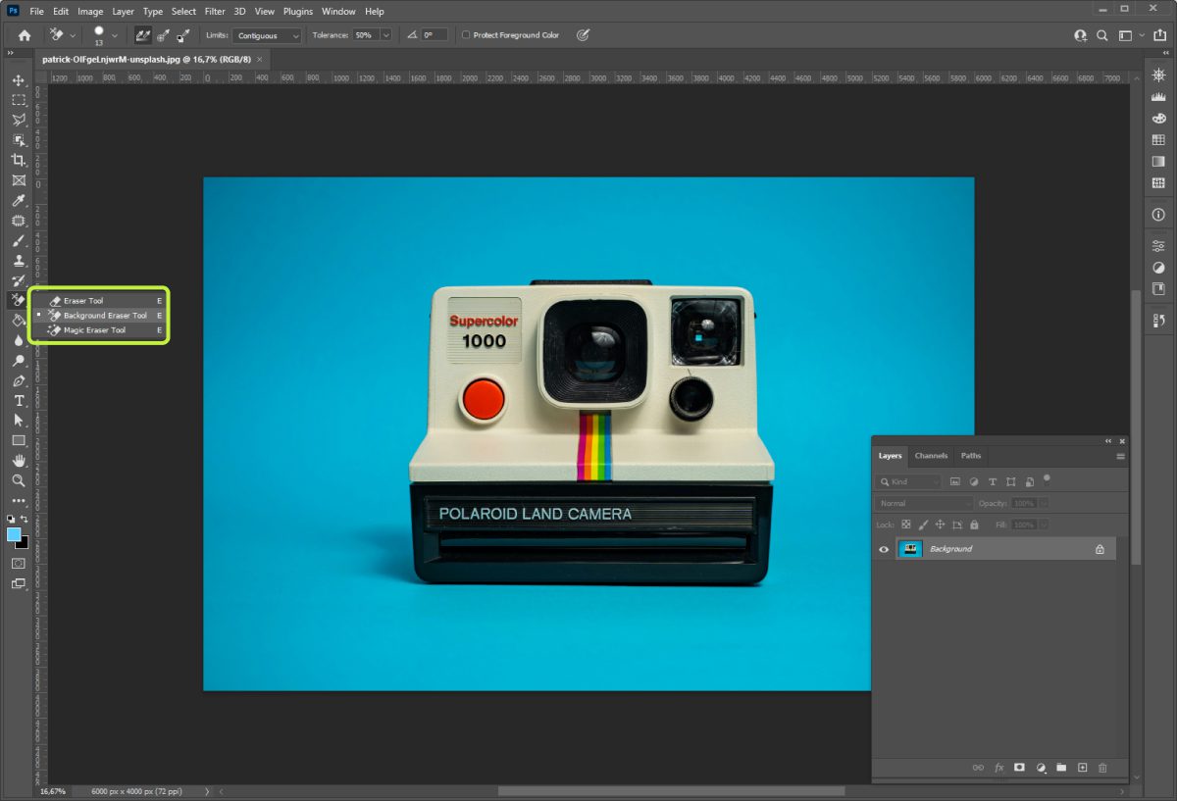Select the Eyedropper tool
Image resolution: width=1177 pixels, height=801 pixels.
(x=19, y=200)
